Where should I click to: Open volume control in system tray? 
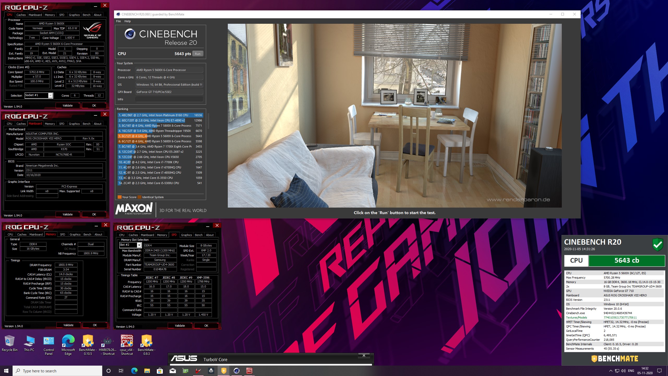[x=623, y=371]
